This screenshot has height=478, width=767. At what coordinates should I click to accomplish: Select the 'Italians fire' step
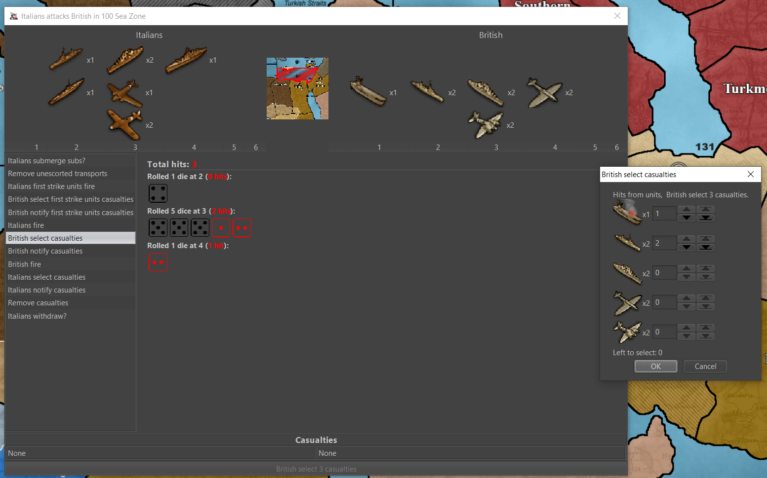click(71, 225)
